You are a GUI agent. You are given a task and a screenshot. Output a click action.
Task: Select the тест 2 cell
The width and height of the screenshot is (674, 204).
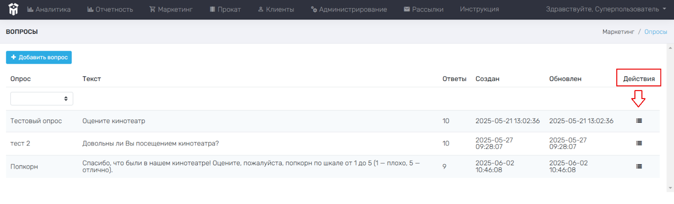click(x=20, y=143)
